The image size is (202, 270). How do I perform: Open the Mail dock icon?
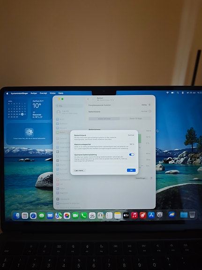50,216
